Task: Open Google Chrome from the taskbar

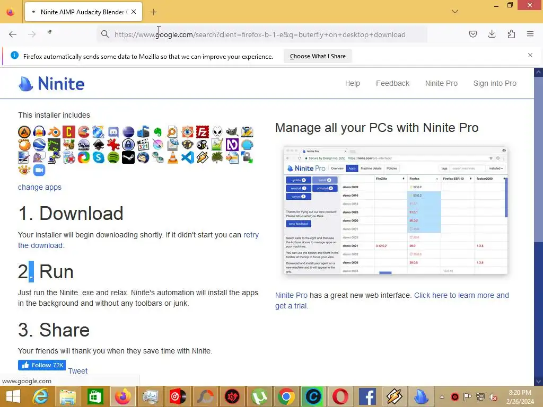Action: point(286,396)
